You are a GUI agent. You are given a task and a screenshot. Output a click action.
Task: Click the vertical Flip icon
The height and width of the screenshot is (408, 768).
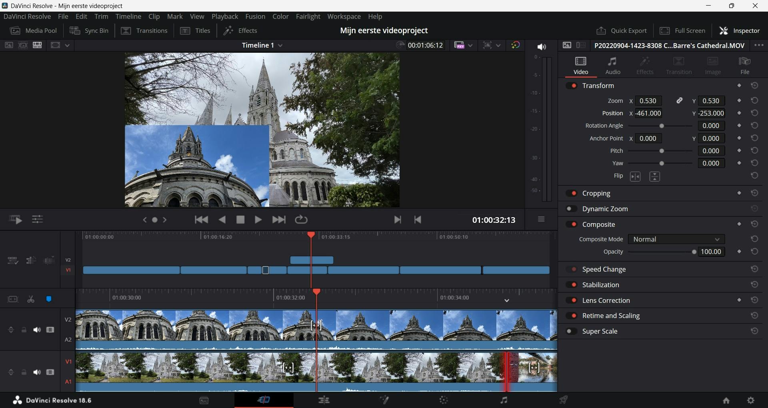[x=654, y=176]
